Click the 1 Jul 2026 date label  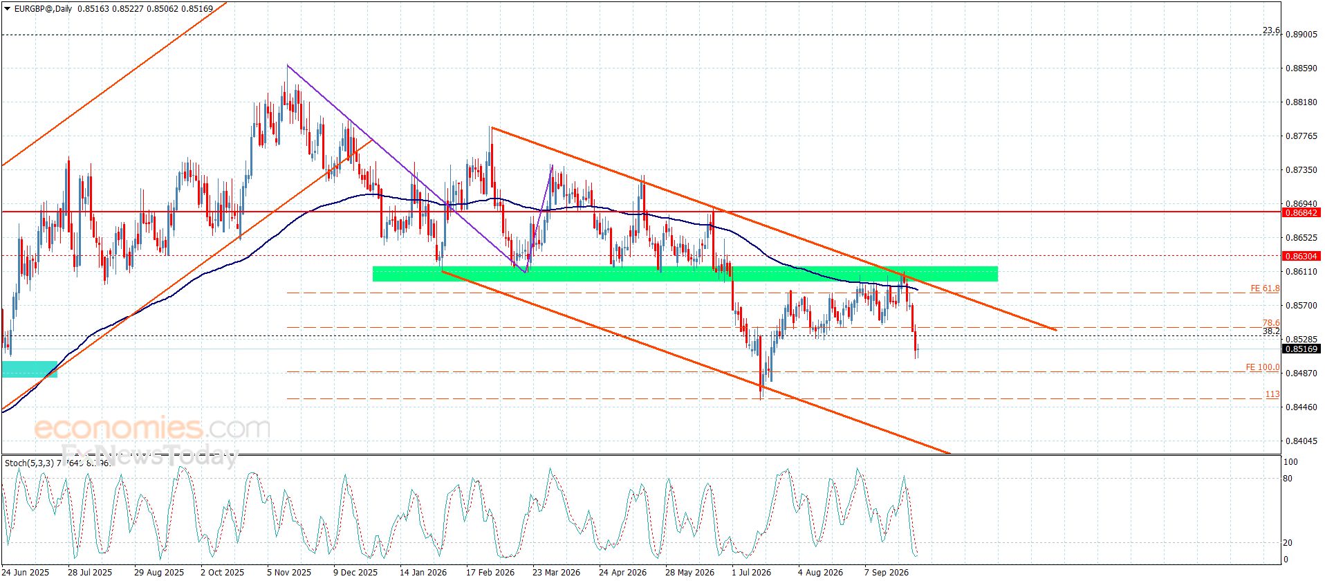pos(752,573)
